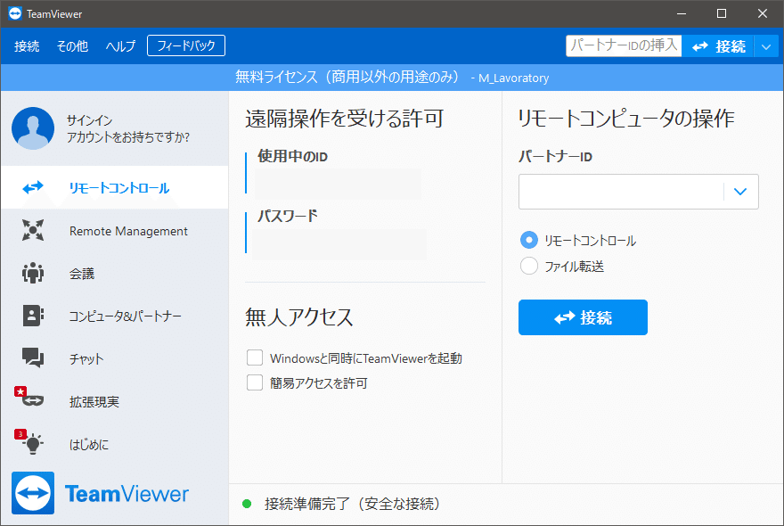
Task: Open the 拡張現実 tab
Action: pyautogui.click(x=115, y=401)
